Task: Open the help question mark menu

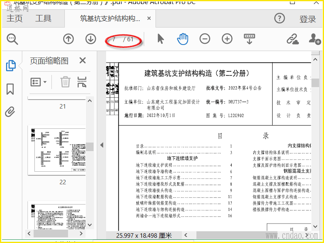Action: pos(279,18)
